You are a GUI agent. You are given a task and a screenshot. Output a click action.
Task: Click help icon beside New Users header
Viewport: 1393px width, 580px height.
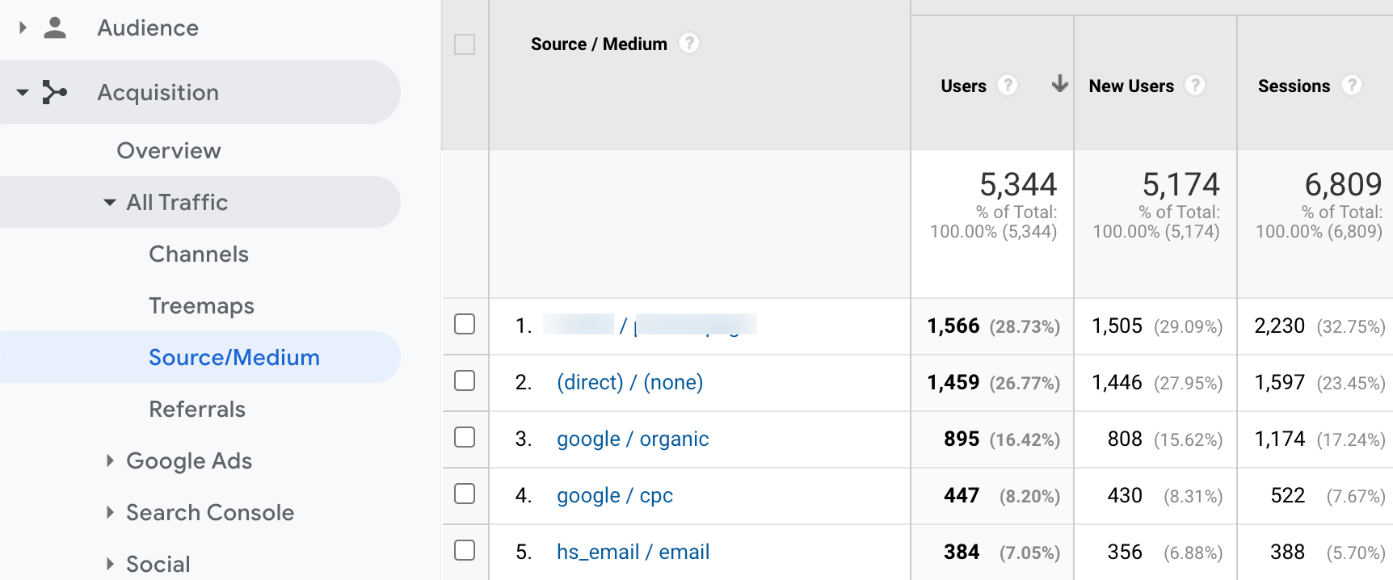[x=1195, y=85]
